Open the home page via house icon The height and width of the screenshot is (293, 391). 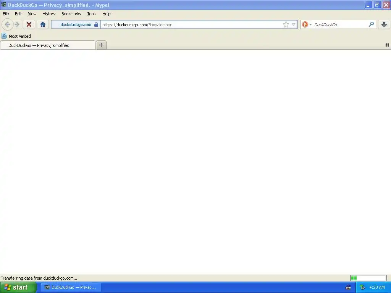(x=43, y=24)
